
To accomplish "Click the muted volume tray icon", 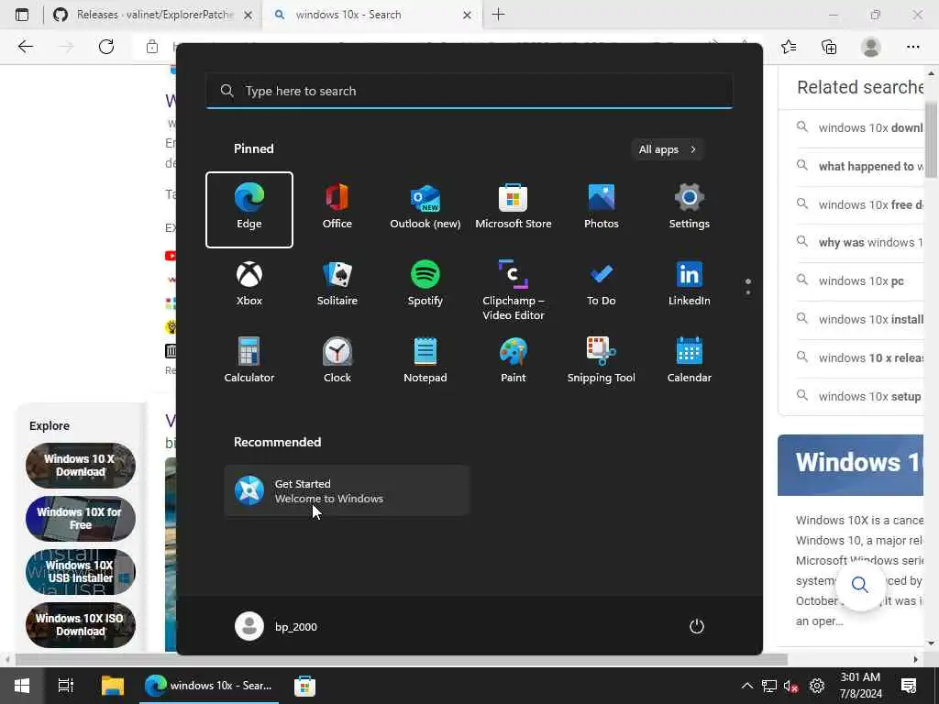I will click(x=791, y=686).
